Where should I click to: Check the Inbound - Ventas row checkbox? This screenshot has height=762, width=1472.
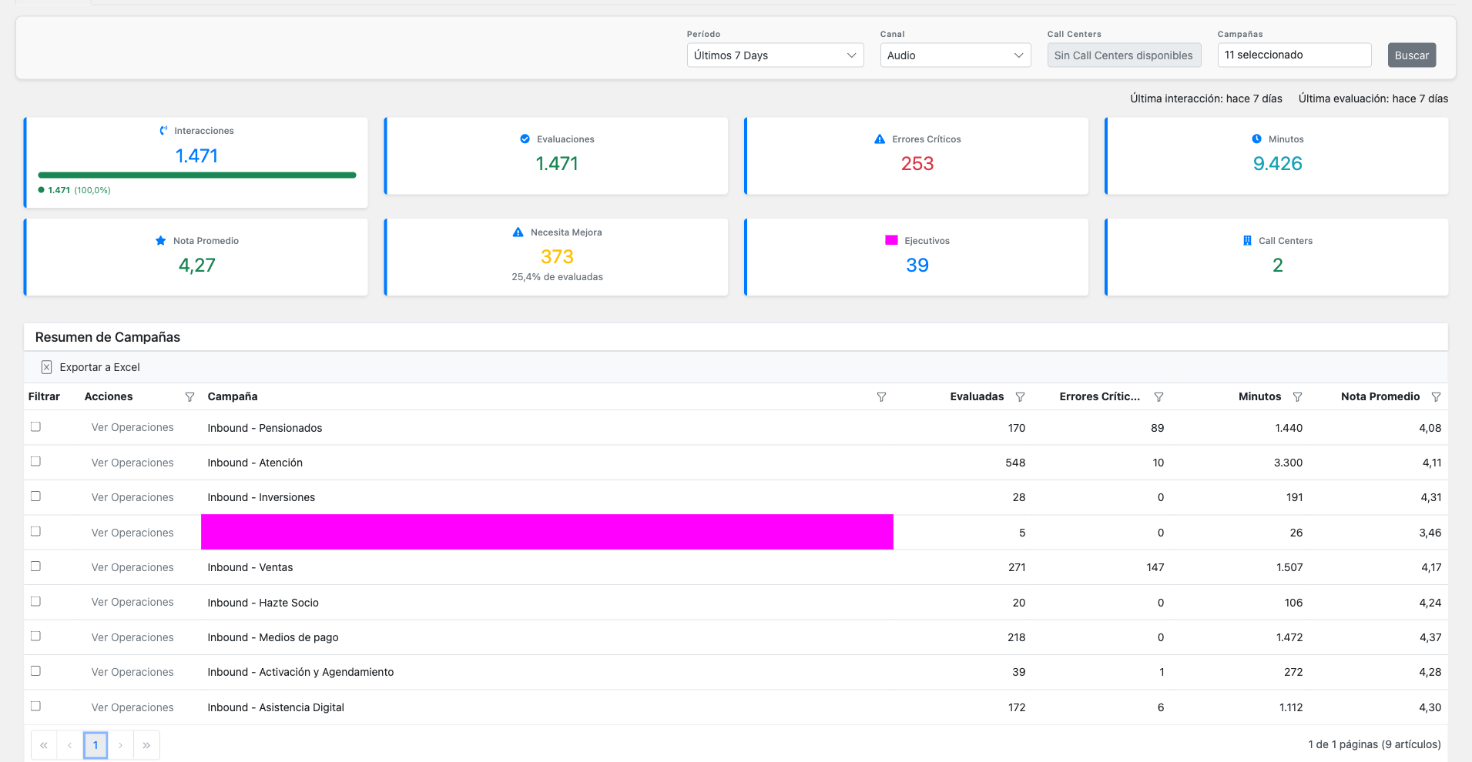(35, 566)
